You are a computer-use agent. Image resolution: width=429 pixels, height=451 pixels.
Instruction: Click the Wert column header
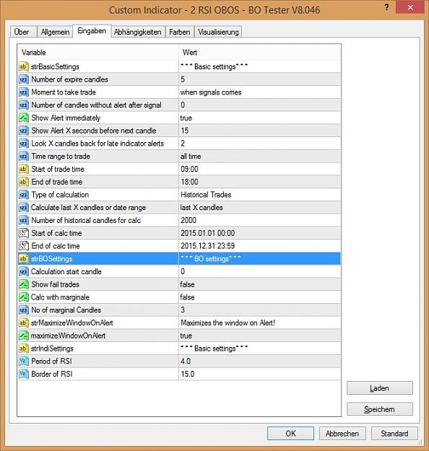point(259,53)
